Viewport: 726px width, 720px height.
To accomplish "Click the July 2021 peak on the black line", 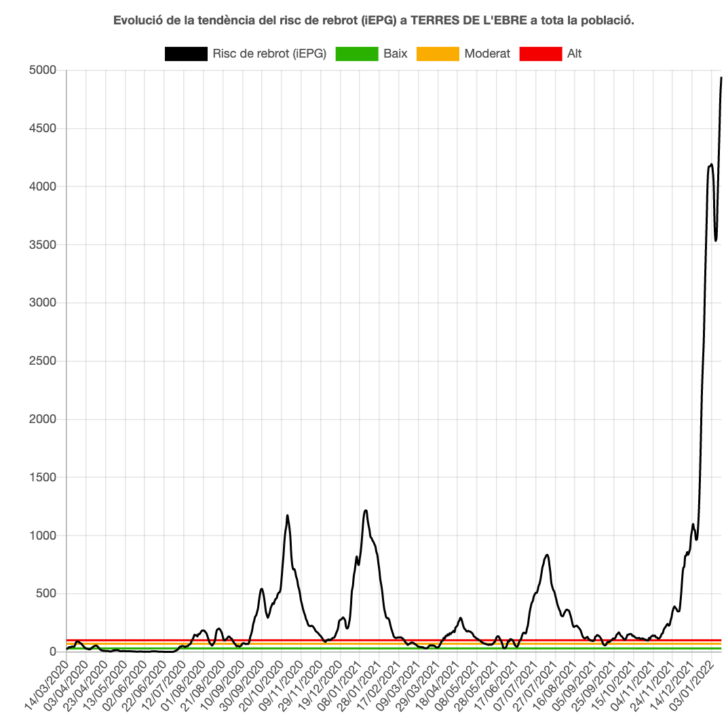I will [x=547, y=555].
